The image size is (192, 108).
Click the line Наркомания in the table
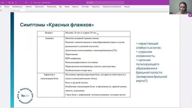(x=71, y=54)
